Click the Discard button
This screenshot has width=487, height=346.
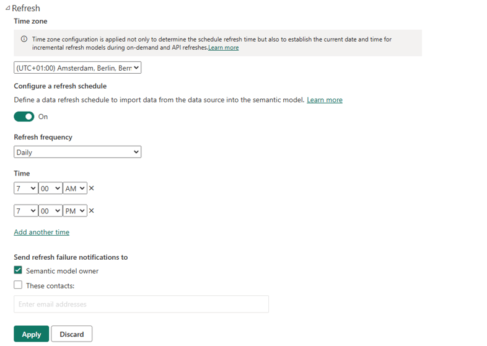coord(72,334)
